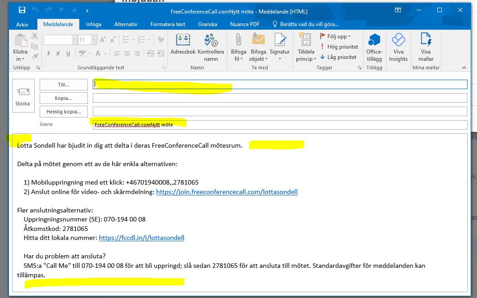477x298 pixels.
Task: Activate the format painter brush
Action: click(35, 56)
